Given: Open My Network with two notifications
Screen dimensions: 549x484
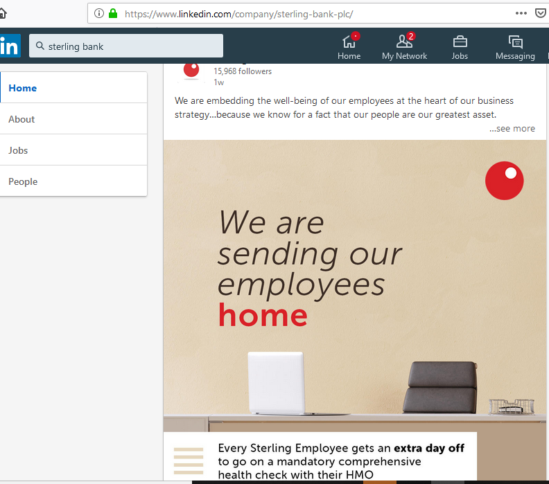Looking at the screenshot, I should pos(404,46).
